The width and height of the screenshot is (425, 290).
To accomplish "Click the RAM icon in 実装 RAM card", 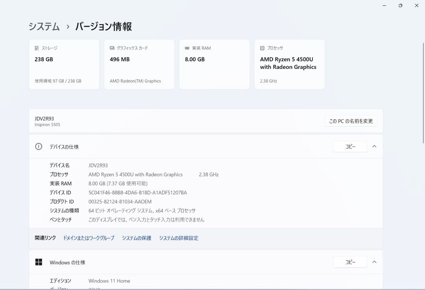I will (187, 48).
